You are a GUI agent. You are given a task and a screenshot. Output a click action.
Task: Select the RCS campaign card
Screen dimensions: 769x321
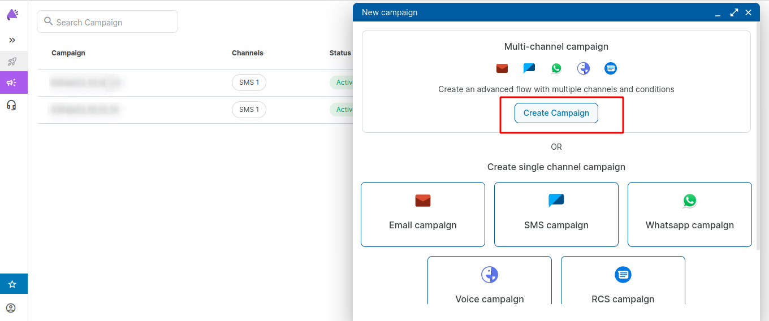623,281
